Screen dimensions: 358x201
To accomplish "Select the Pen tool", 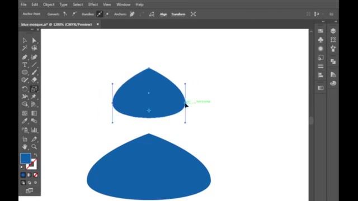I will tap(25, 57).
